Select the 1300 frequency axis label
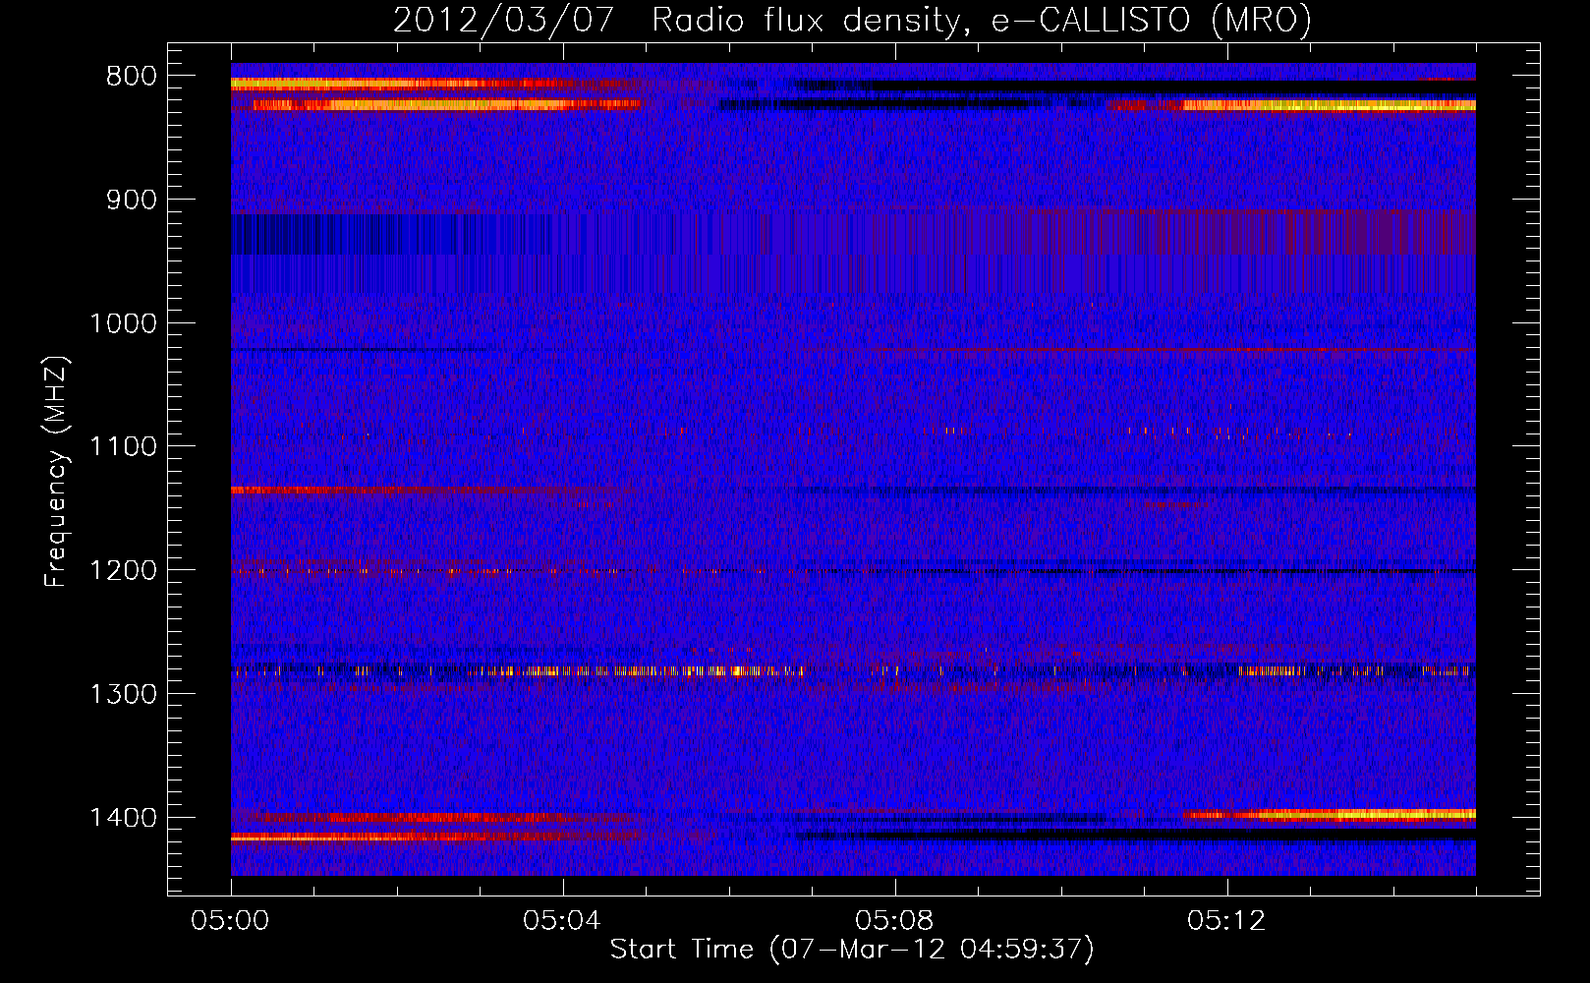1590x983 pixels. click(x=123, y=694)
